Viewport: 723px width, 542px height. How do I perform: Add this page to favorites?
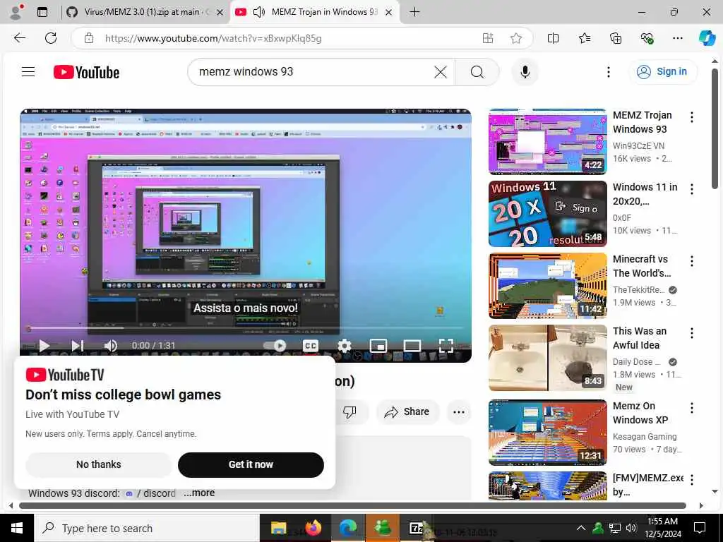[x=516, y=38]
